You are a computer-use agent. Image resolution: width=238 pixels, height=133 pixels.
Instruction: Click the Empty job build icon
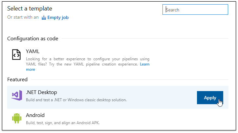pyautogui.click(x=44, y=18)
